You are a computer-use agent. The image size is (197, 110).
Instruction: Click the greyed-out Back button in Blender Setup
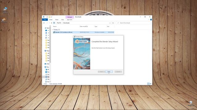point(101,72)
